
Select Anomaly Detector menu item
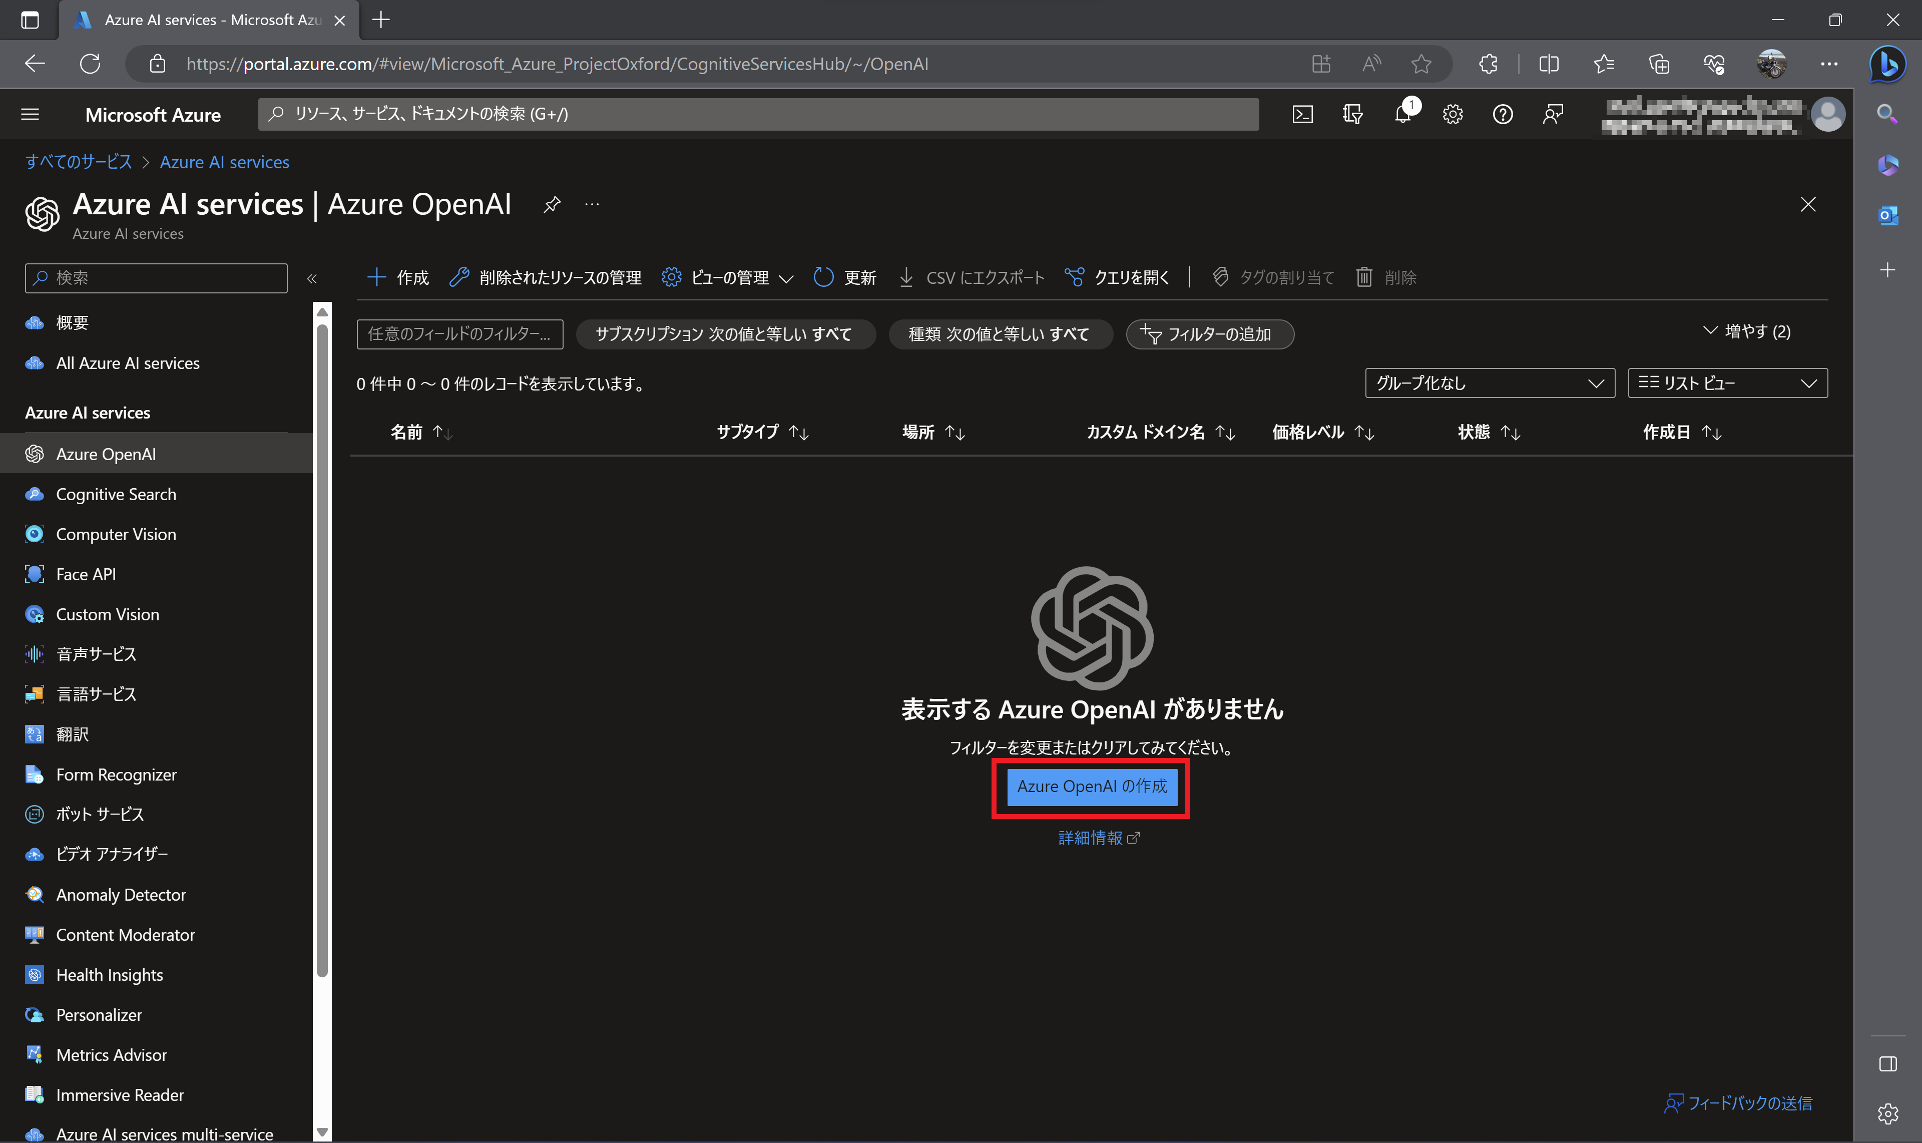click(156, 894)
